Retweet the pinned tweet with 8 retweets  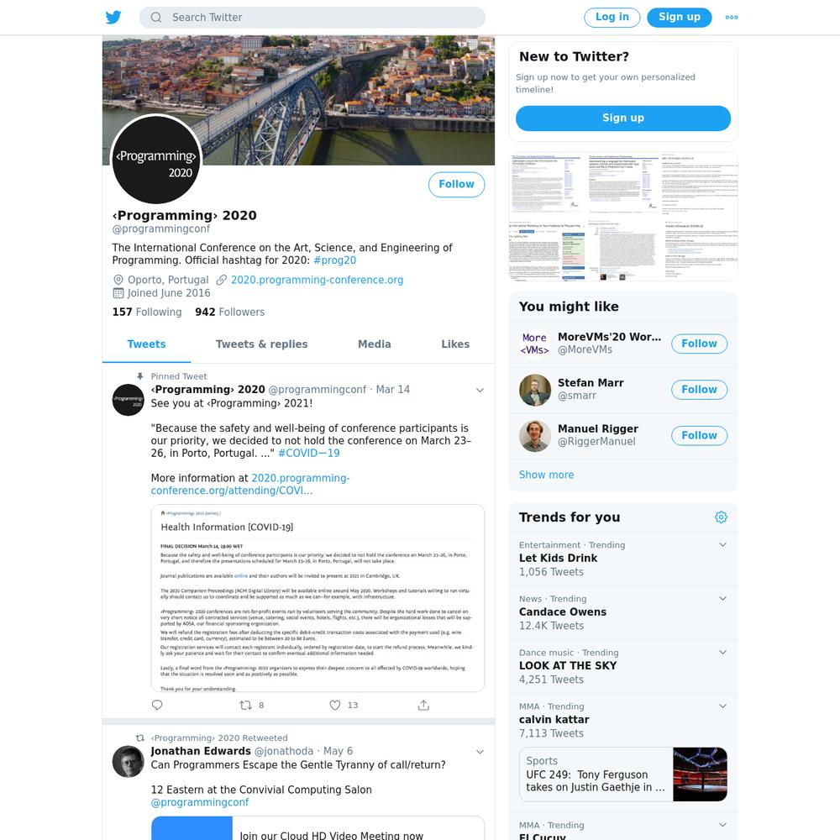point(246,705)
